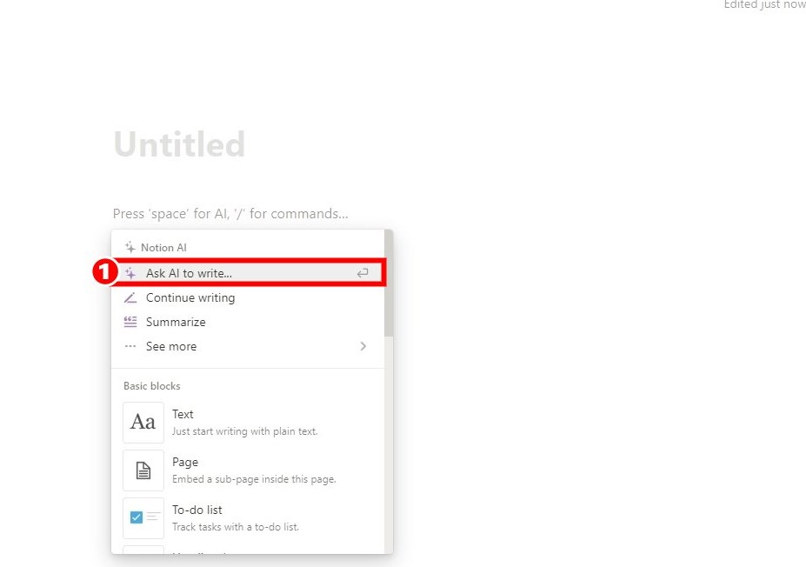Click the 'Press space for AI' placeholder line

(x=230, y=214)
